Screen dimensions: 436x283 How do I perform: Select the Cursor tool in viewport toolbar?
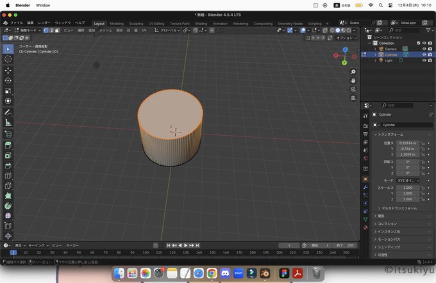click(8, 59)
